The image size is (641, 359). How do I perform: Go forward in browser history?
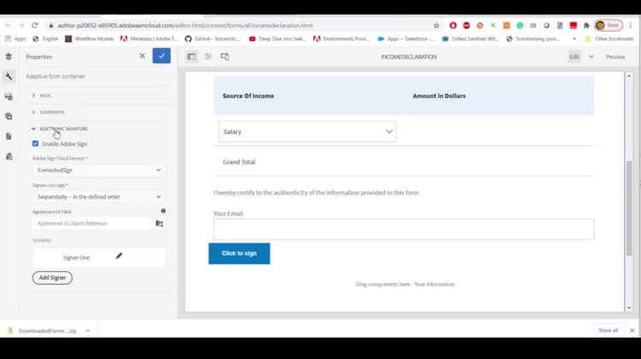[x=21, y=26]
